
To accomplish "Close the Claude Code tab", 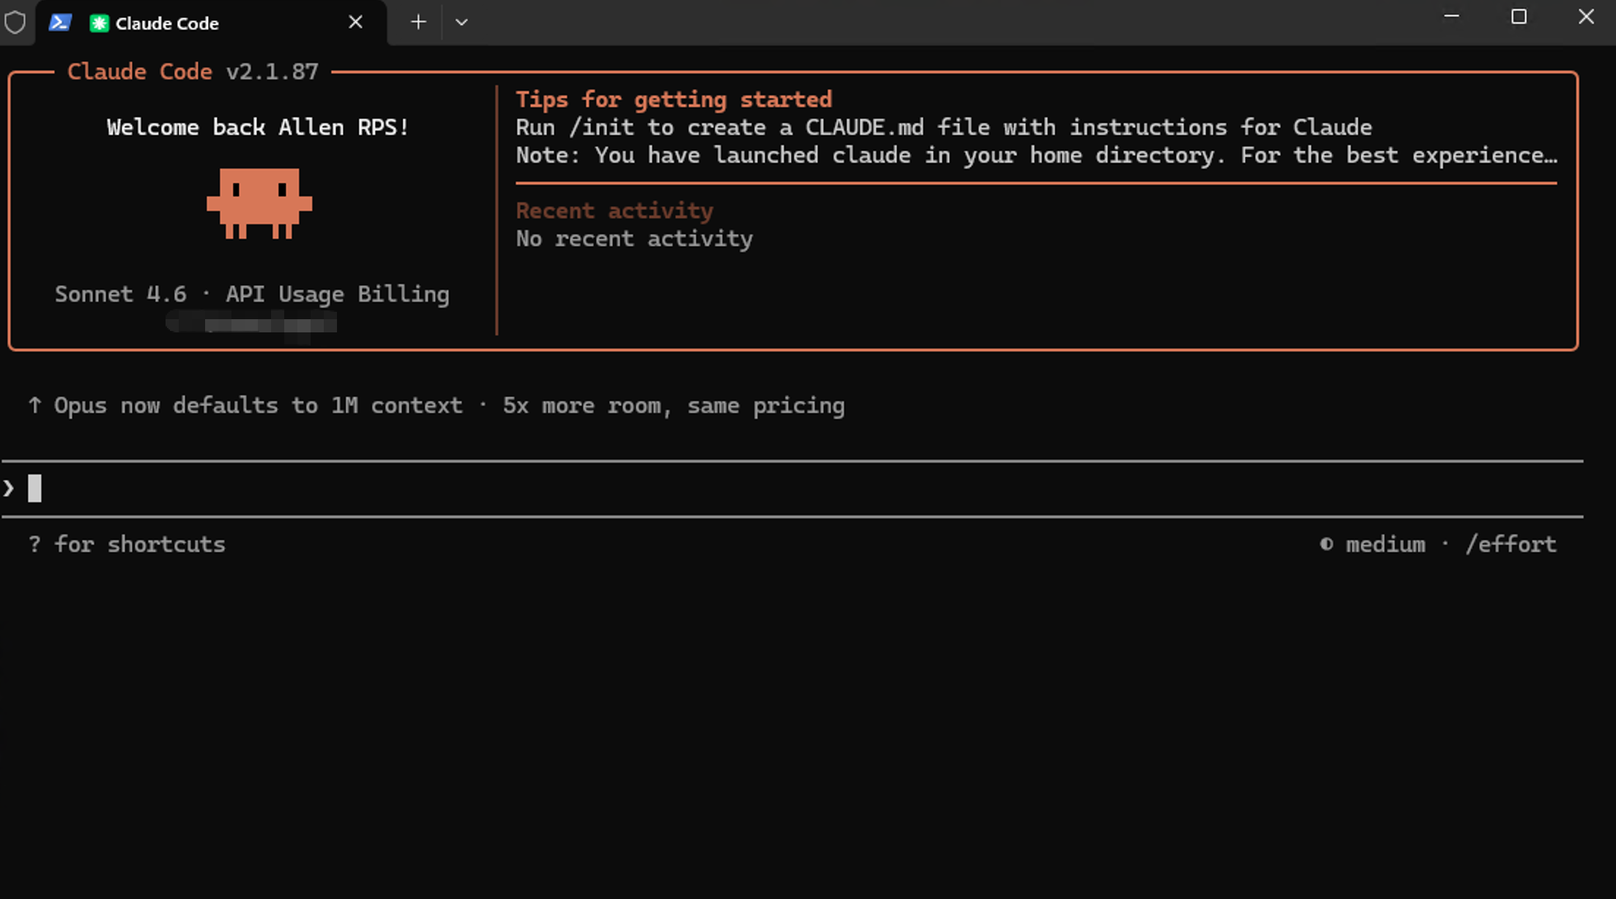I will click(355, 23).
